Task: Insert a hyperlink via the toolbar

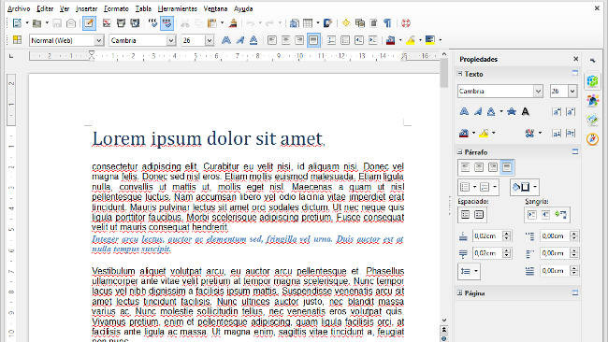Action: (295, 23)
